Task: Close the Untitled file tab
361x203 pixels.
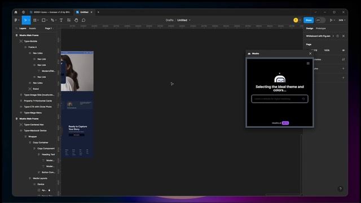Action: (91, 12)
